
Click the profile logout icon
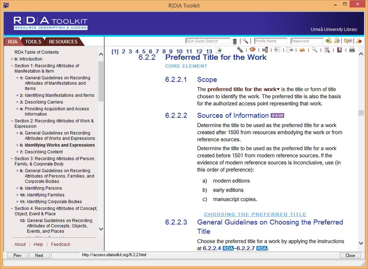(x=359, y=41)
